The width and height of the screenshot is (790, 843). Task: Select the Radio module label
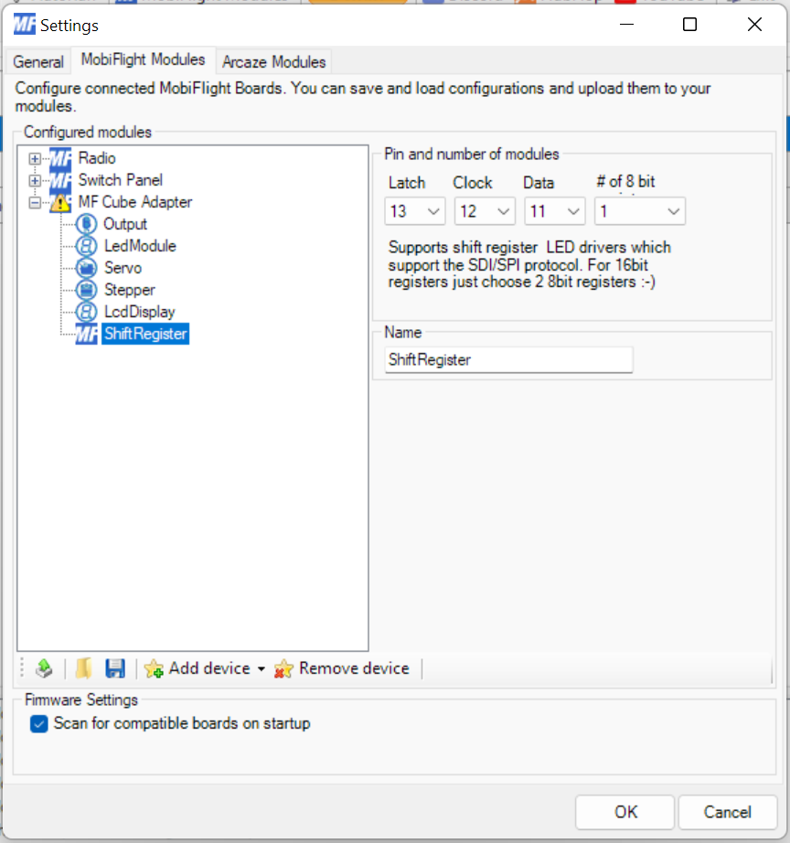coord(97,158)
